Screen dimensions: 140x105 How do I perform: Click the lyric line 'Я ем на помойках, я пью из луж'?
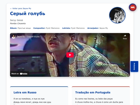pyautogui.click(x=29, y=99)
